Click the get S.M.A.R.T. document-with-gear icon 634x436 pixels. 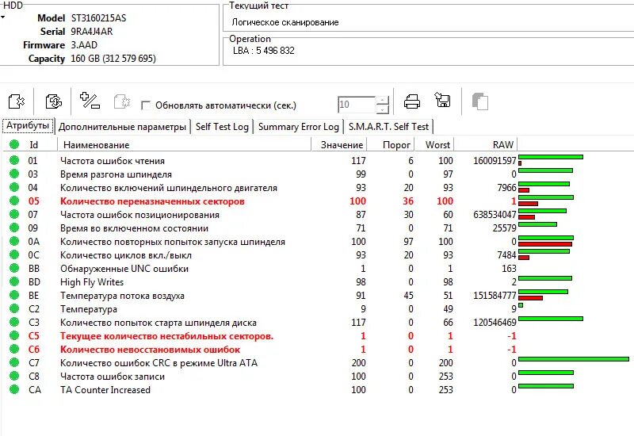(x=17, y=101)
